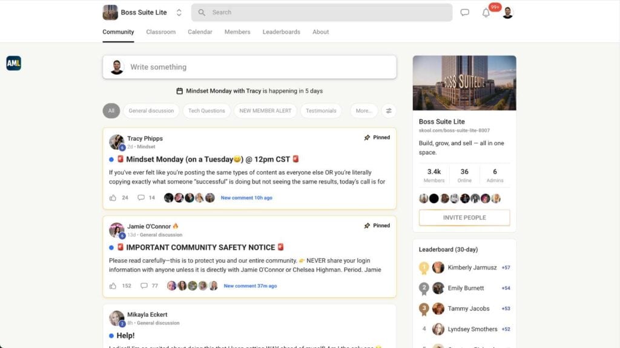Filter by General discussion
This screenshot has width=620, height=348.
(151, 111)
